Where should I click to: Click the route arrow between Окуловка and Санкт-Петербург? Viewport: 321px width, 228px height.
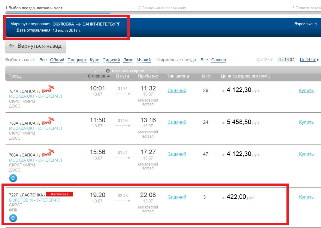pyautogui.click(x=78, y=24)
